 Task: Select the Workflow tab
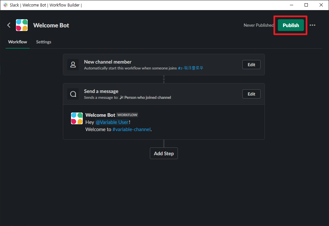18,42
